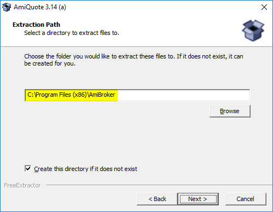Click the AmiQuote 3.14 (a) title text

40,7
